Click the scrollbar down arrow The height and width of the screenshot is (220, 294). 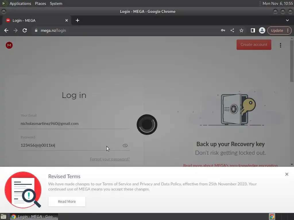tap(292, 164)
